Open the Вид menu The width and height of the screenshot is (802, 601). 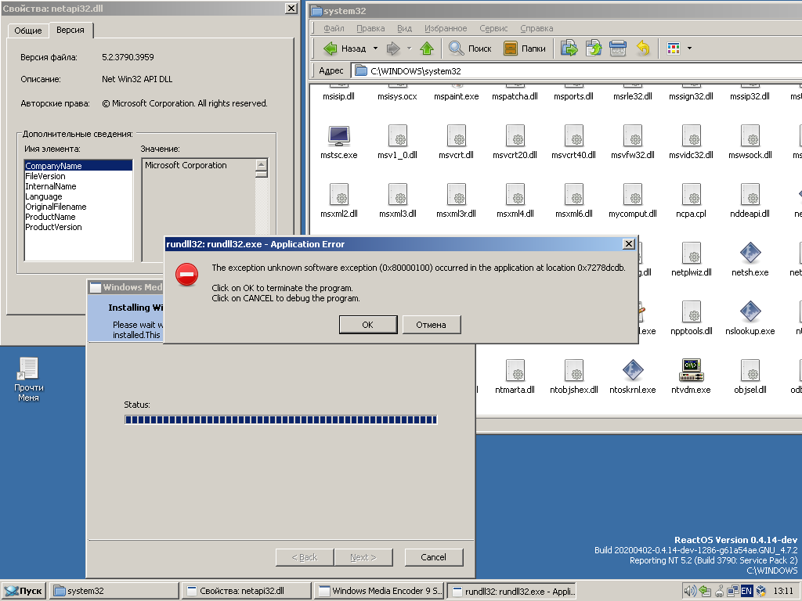click(x=405, y=29)
